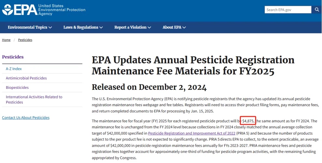322x163 pixels.
Task: Open International Activities Related to Pesticides
Action: tap(34, 100)
